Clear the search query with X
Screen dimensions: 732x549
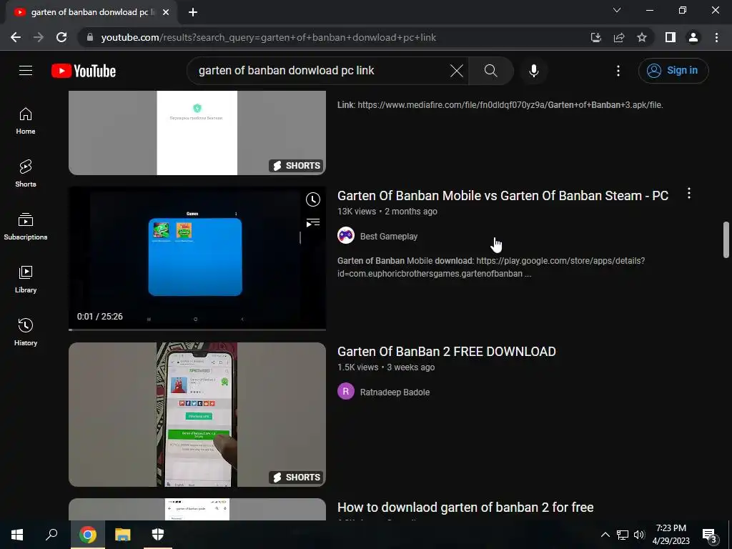(x=457, y=71)
